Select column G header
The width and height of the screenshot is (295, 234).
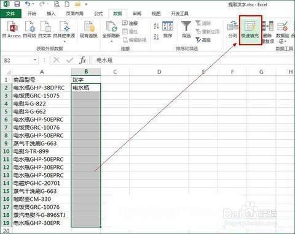click(x=261, y=72)
